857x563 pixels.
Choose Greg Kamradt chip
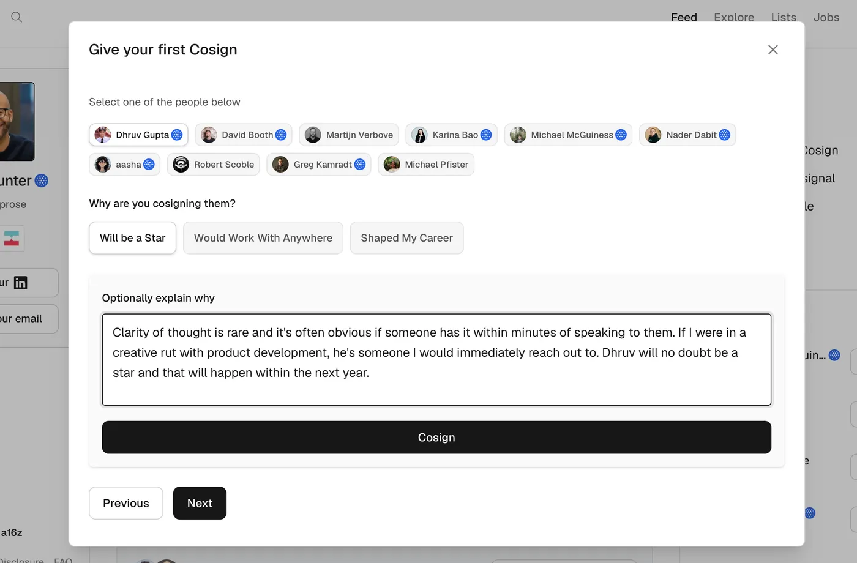click(319, 164)
